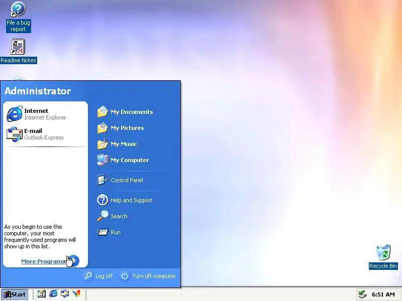
Task: Select the Recycle Bin desktop icon
Action: [x=383, y=257]
